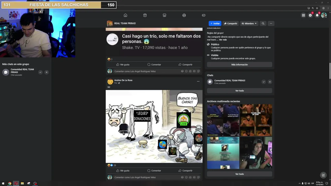
Task: Go to Facebook Home icon
Action: tap(125, 15)
